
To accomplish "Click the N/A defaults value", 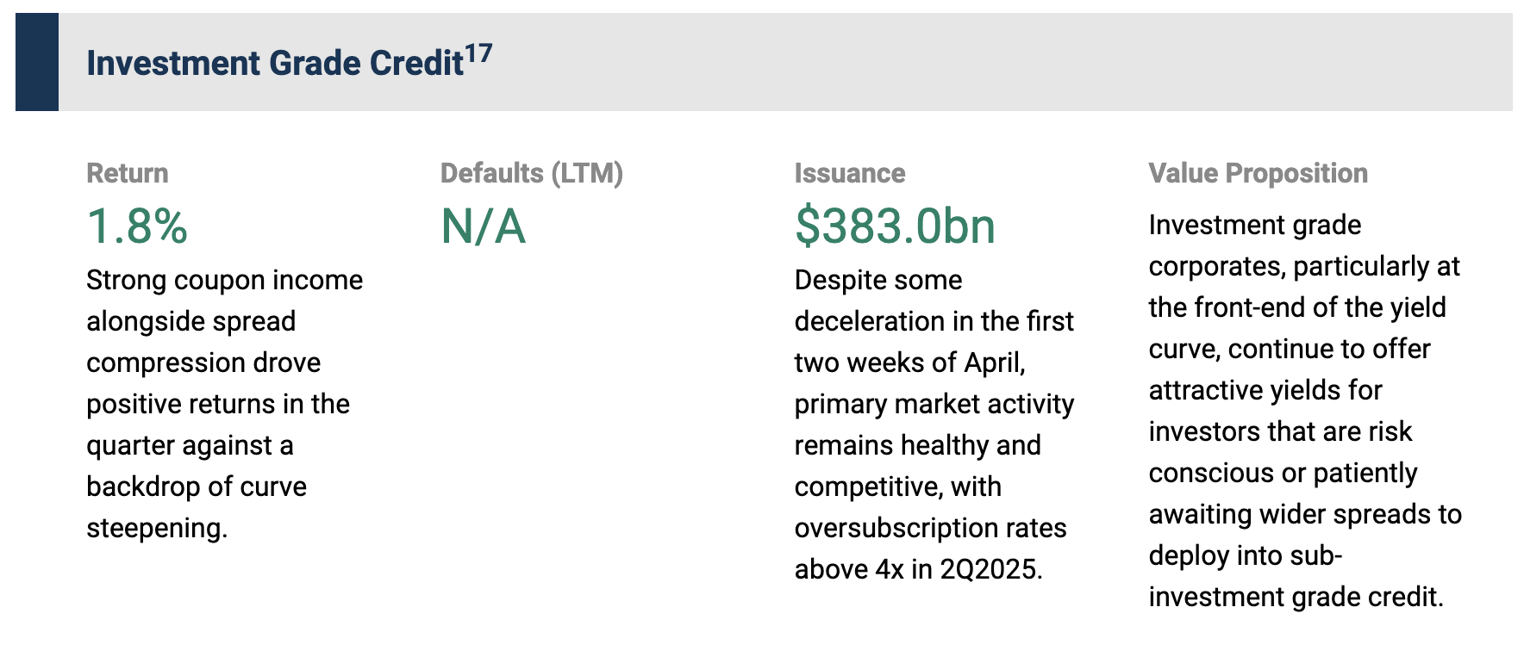I will pyautogui.click(x=483, y=226).
